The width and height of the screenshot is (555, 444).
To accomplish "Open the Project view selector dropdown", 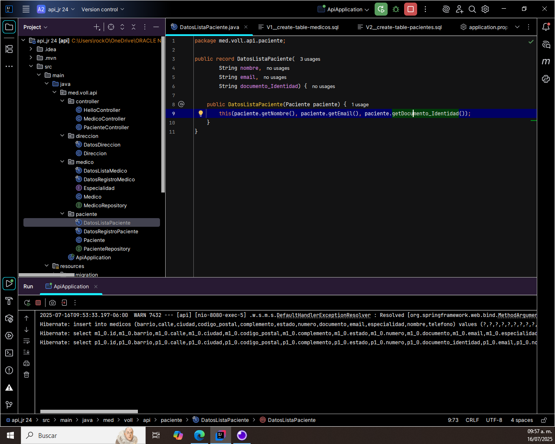I will 36,27.
